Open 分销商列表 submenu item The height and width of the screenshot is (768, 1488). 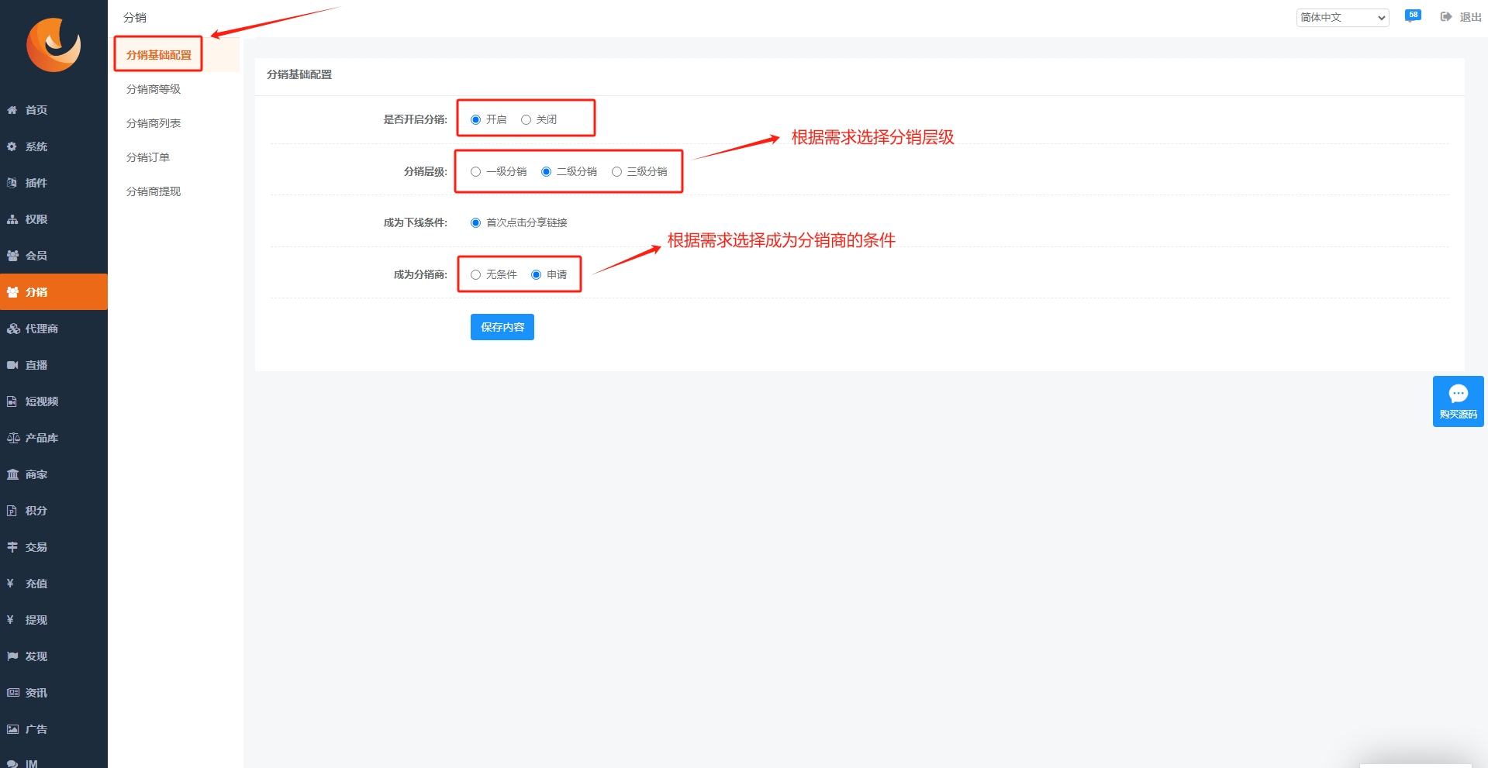(x=154, y=123)
